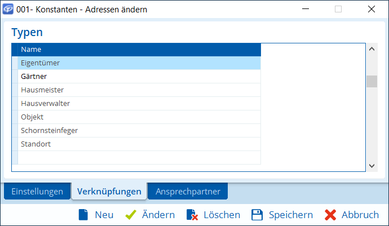The width and height of the screenshot is (389, 226).
Task: Click the green Ändern checkmark icon
Action: [130, 215]
